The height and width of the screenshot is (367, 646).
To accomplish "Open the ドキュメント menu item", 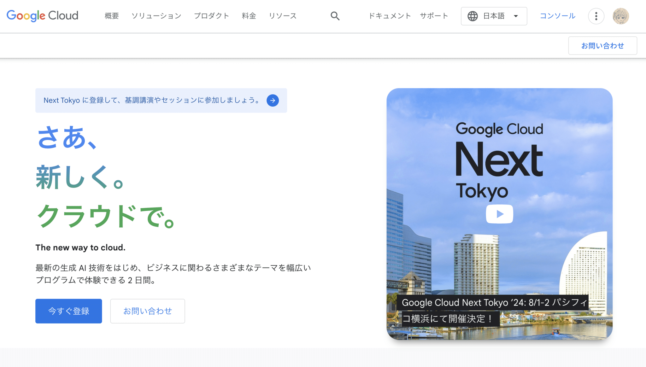I will pos(390,16).
